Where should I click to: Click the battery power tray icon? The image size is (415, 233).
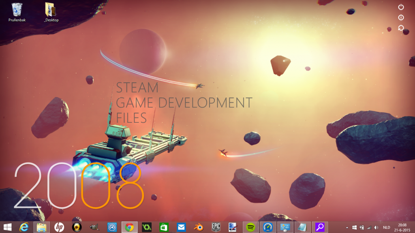click(362, 227)
